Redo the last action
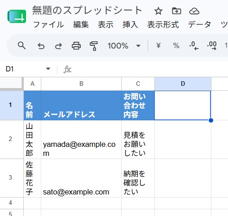Image resolution: width=228 pixels, height=216 pixels. pyautogui.click(x=58, y=46)
